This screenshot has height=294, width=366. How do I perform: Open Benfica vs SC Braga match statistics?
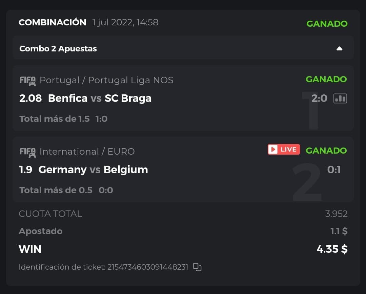coord(340,98)
